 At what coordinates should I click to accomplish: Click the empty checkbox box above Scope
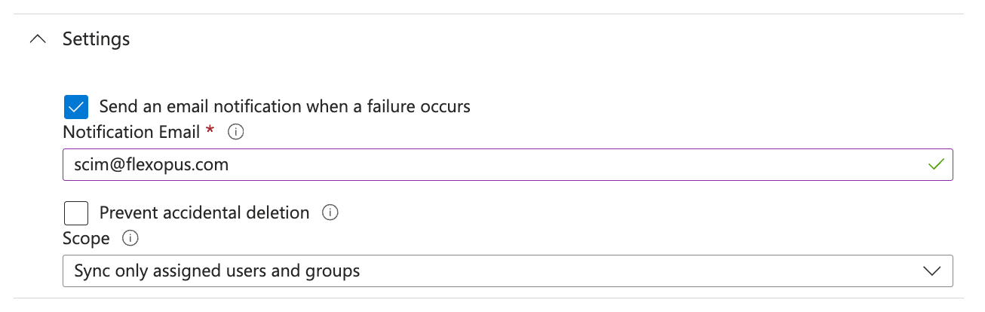coord(75,213)
